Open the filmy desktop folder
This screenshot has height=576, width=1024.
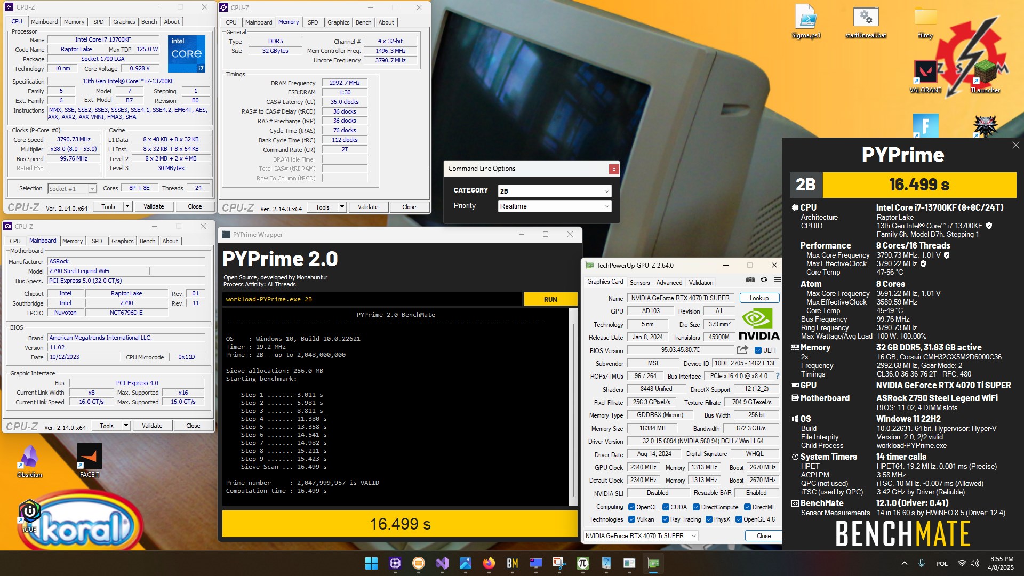tap(925, 21)
